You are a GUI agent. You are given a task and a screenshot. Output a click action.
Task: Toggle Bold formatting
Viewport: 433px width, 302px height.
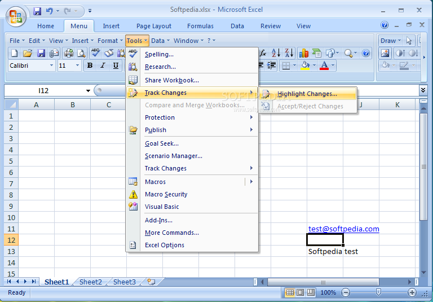click(90, 65)
